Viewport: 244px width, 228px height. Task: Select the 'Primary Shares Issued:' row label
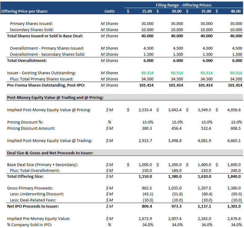31,23
